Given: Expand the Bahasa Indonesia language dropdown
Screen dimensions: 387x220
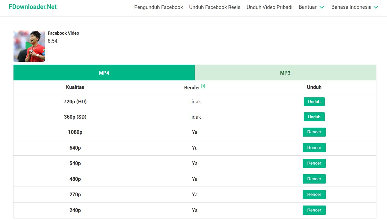Looking at the screenshot, I should [x=355, y=7].
